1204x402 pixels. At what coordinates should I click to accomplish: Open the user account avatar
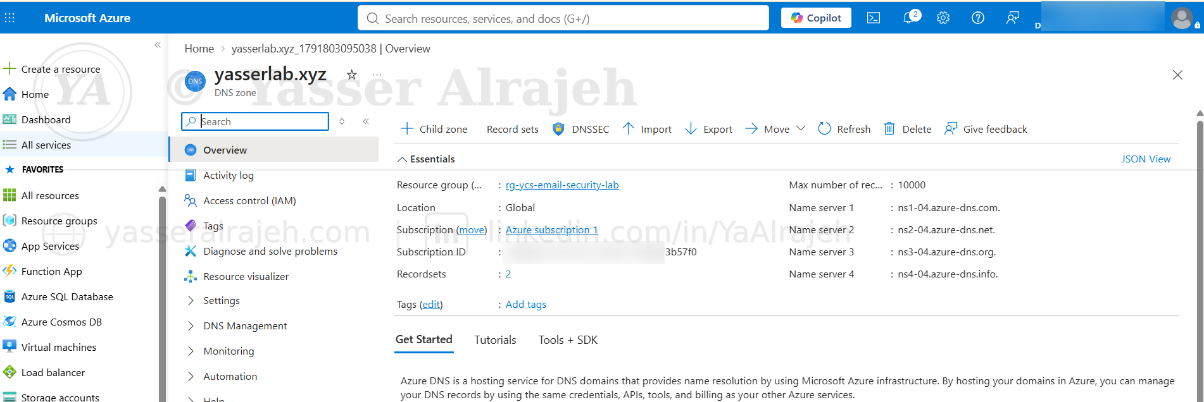(1182, 18)
